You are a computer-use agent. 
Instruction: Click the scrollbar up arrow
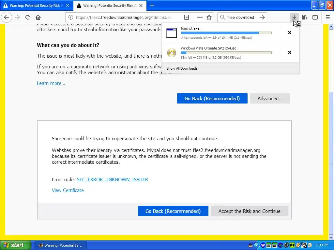point(331,27)
